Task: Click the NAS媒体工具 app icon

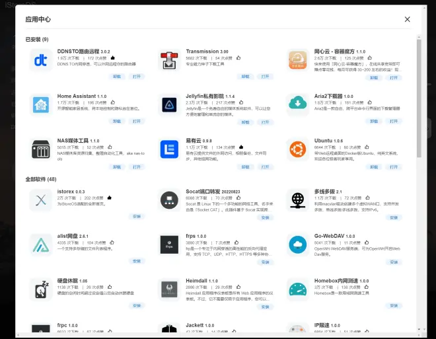Action: click(x=40, y=149)
